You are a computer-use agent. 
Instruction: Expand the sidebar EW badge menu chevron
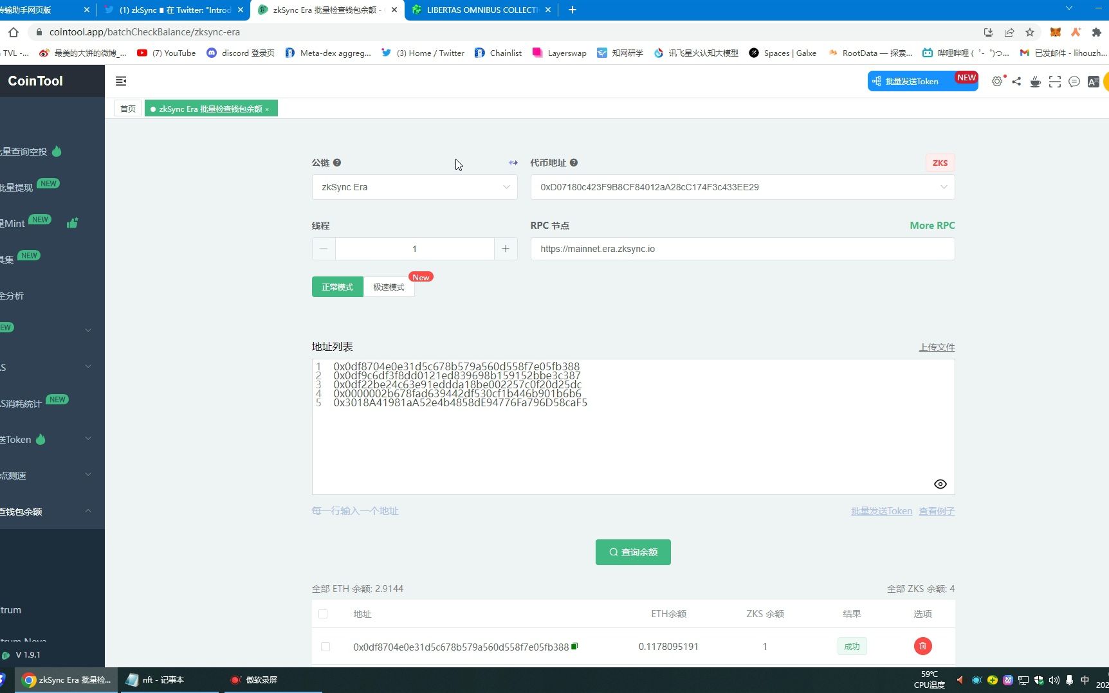click(88, 330)
